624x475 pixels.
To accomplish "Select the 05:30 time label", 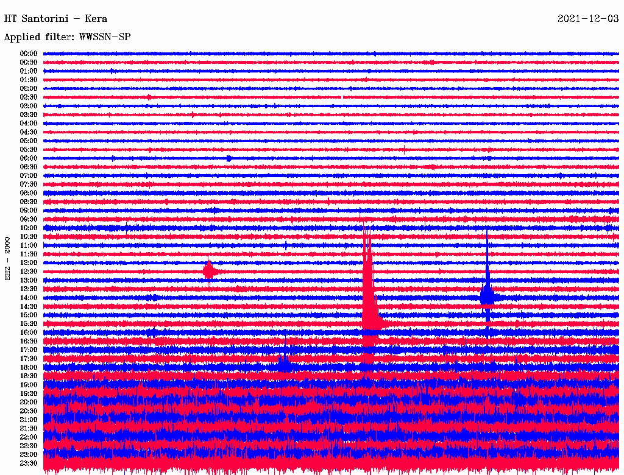I will 29,150.
